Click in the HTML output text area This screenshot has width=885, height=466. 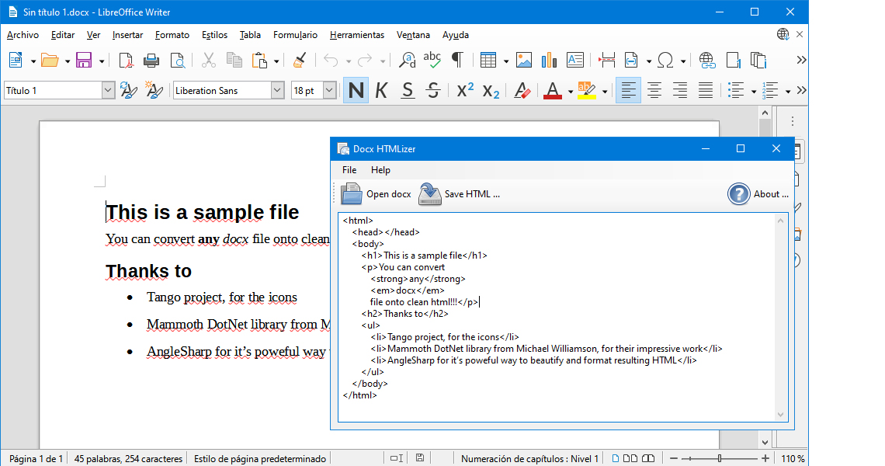coord(557,318)
